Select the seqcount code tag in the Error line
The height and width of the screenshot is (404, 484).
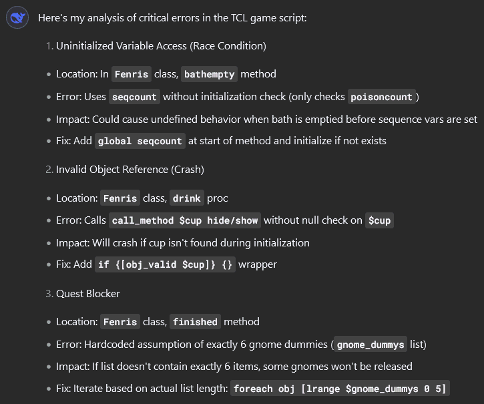tap(134, 97)
